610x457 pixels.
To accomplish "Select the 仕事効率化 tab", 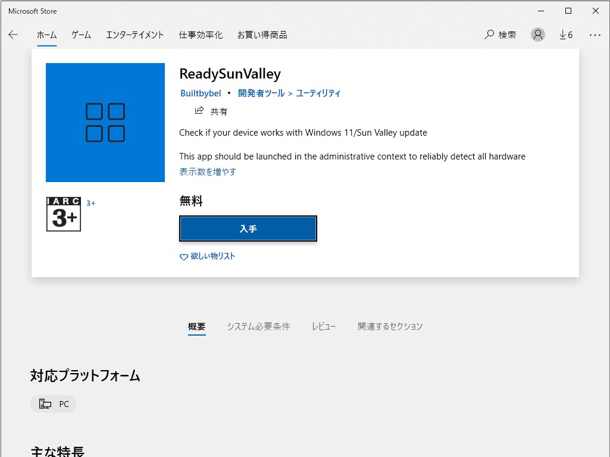I will pos(200,35).
